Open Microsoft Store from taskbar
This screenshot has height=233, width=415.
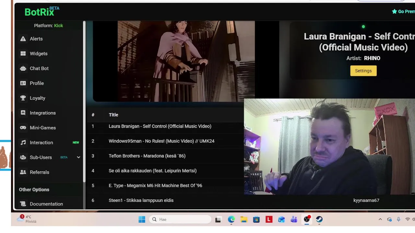point(256,219)
